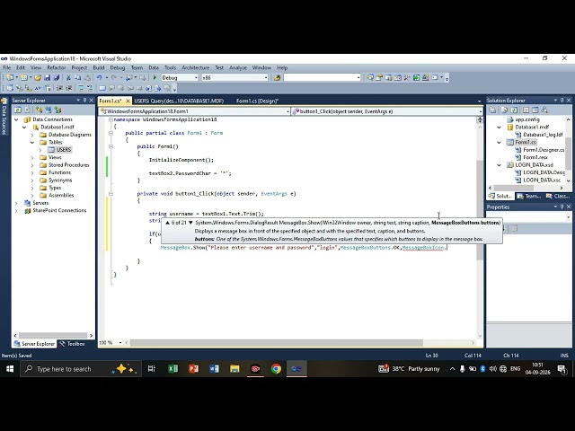The width and height of the screenshot is (575, 431).
Task: Collapse the button1_Click method outline
Action: (x=111, y=194)
